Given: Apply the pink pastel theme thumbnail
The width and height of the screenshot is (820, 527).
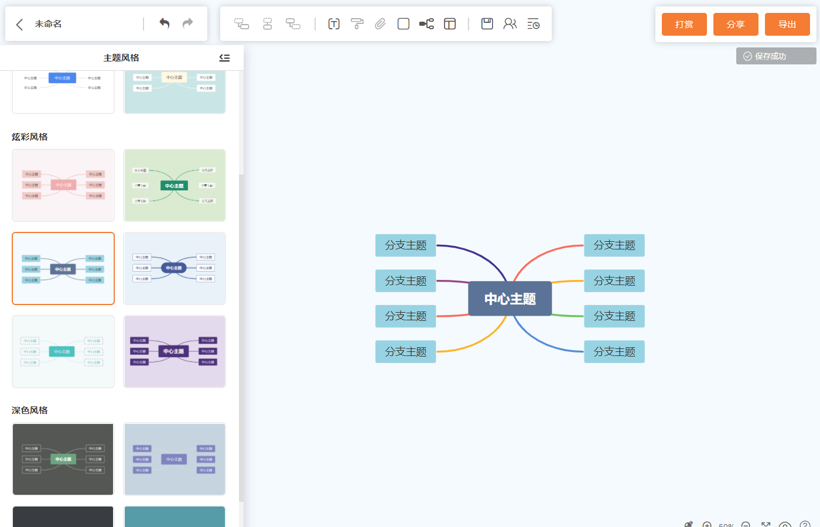Looking at the screenshot, I should [63, 185].
